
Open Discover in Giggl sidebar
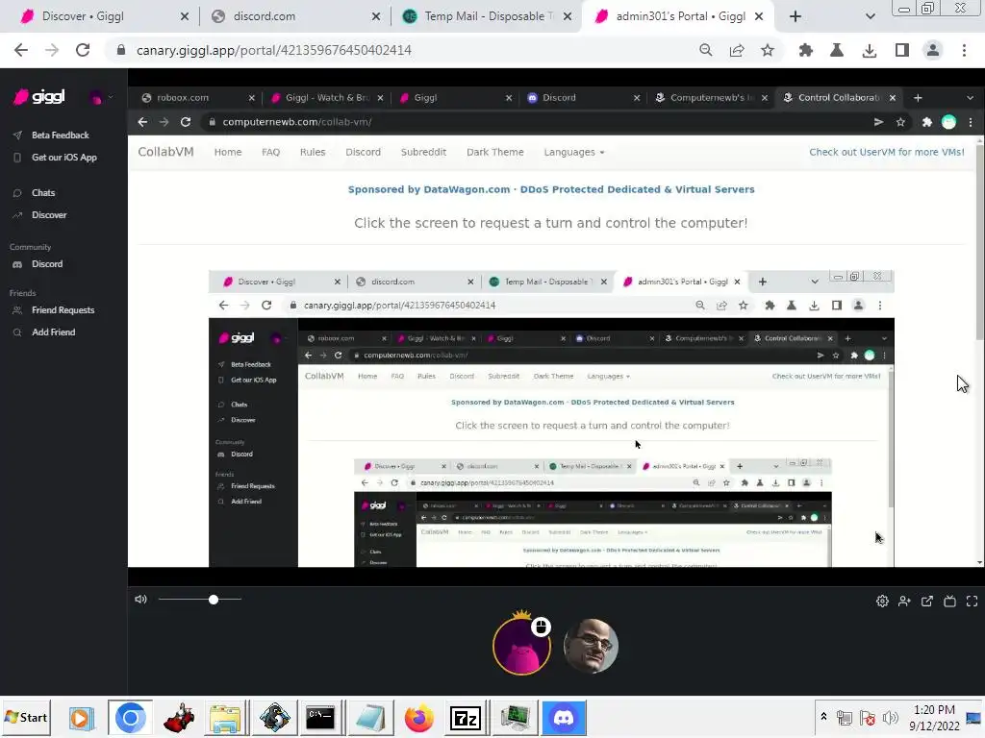click(x=49, y=214)
